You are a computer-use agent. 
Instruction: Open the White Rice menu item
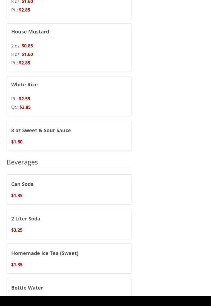coord(24,85)
